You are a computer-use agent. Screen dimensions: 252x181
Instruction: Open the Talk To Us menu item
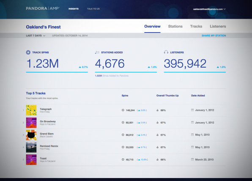[x=93, y=9]
